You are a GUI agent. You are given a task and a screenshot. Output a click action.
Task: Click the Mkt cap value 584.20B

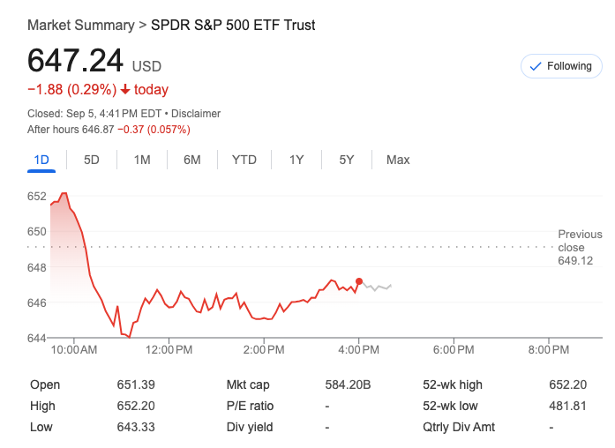click(348, 385)
